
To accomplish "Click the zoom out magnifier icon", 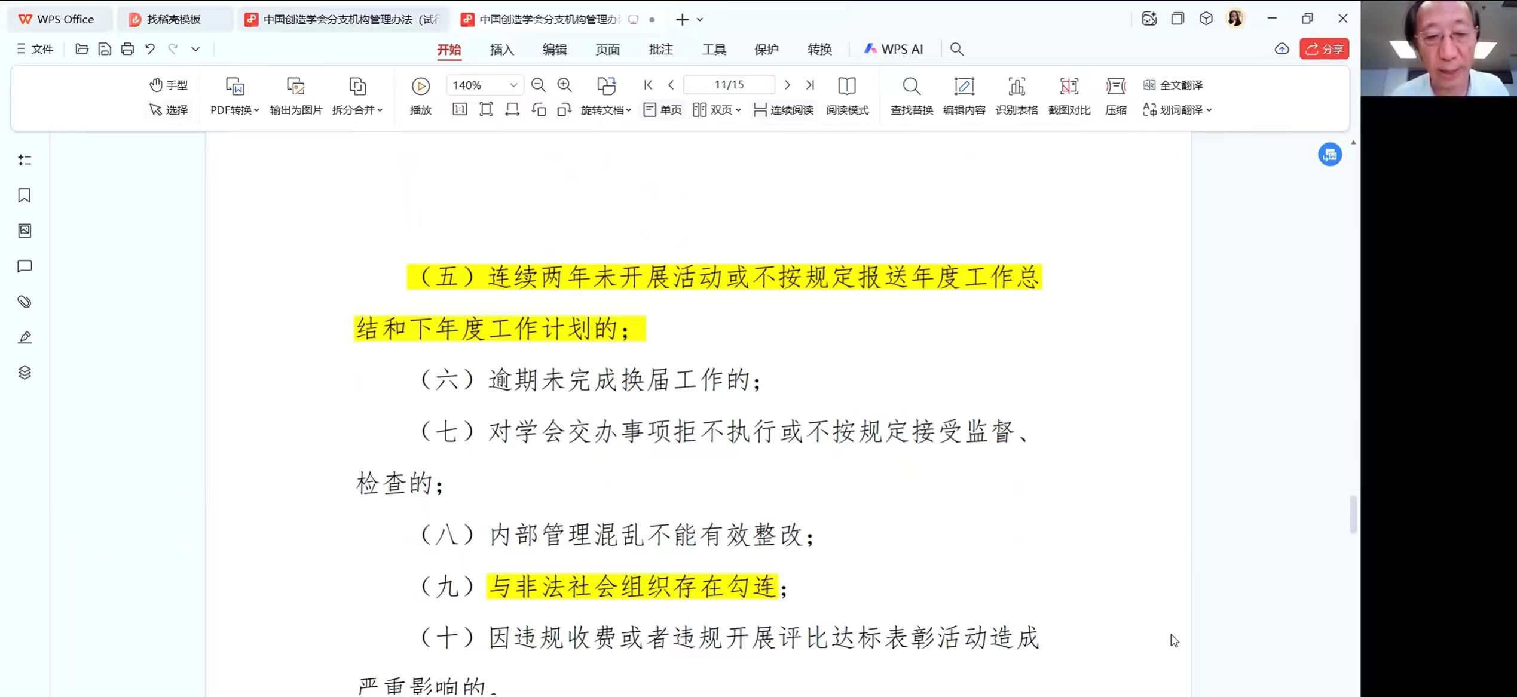I will [538, 85].
